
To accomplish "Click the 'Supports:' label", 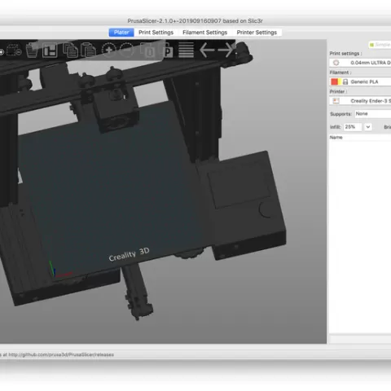I will (340, 114).
